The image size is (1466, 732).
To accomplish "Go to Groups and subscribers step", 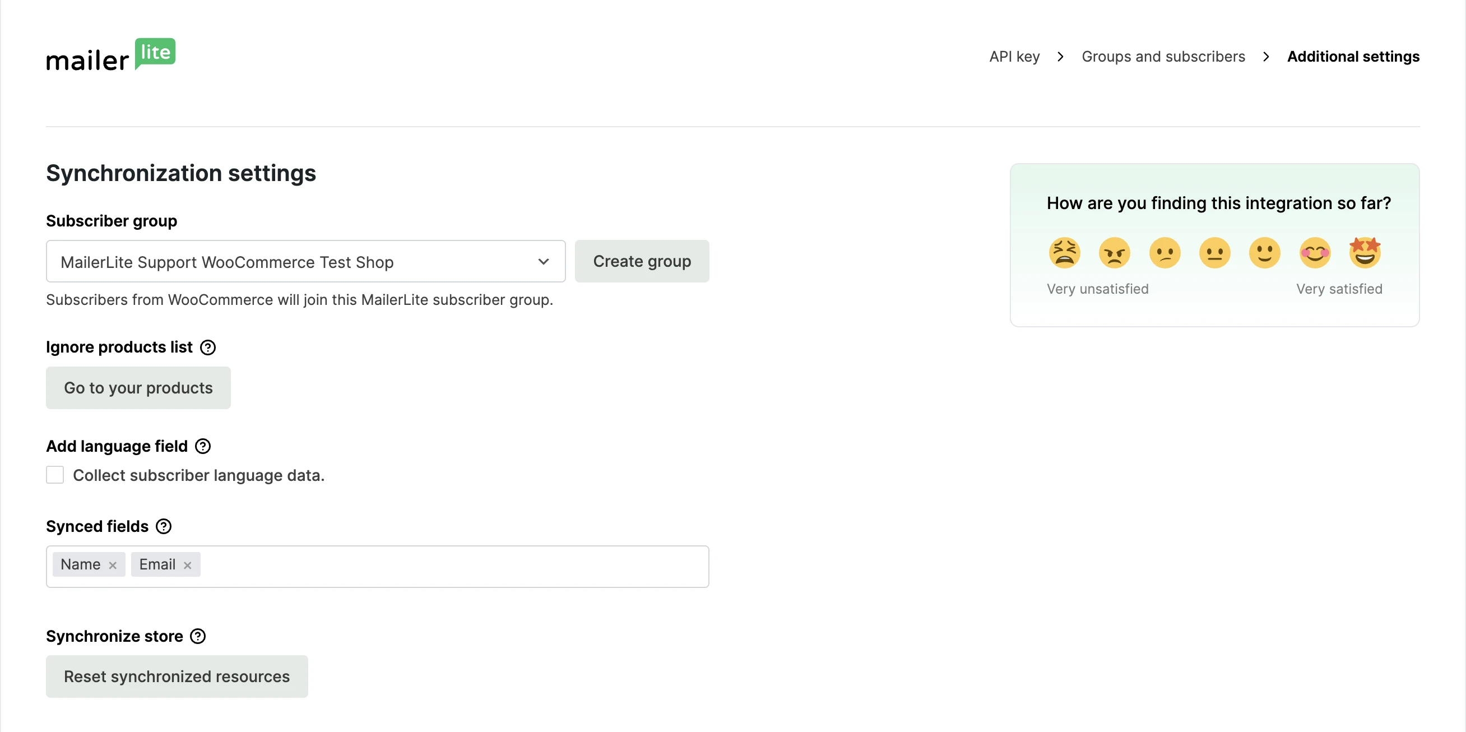I will (1163, 57).
